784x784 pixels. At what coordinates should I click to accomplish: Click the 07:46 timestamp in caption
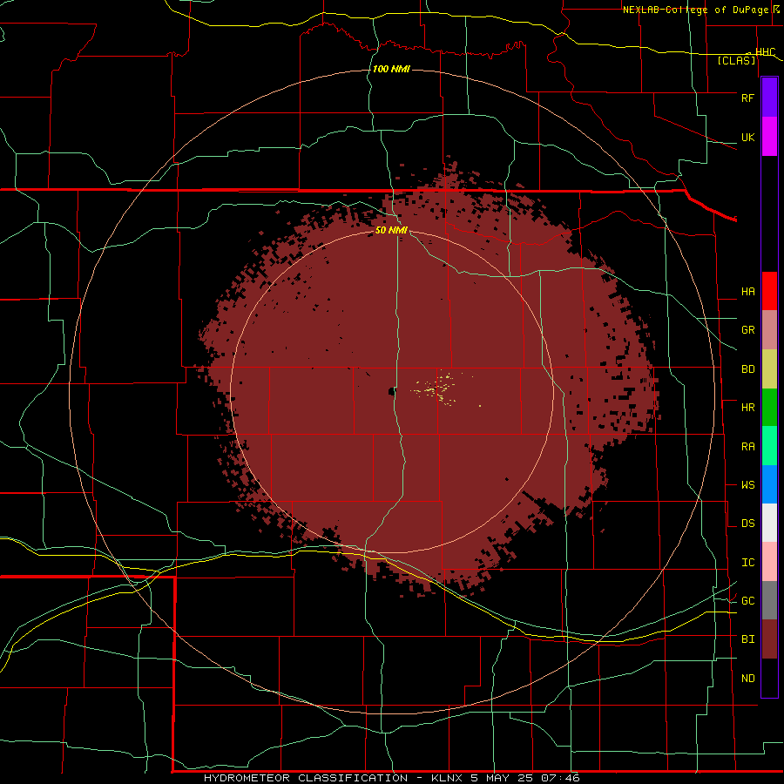(x=561, y=778)
